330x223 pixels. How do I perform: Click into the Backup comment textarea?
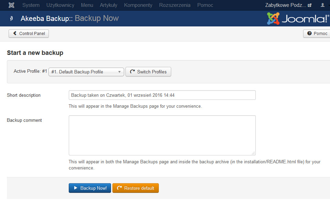click(162, 135)
